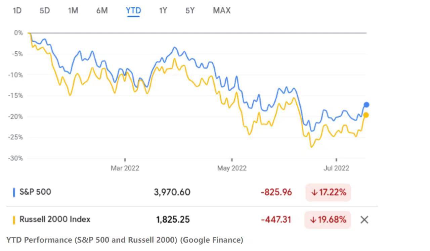
Task: Click the Mar 2022 axis marker
Action: coord(125,168)
